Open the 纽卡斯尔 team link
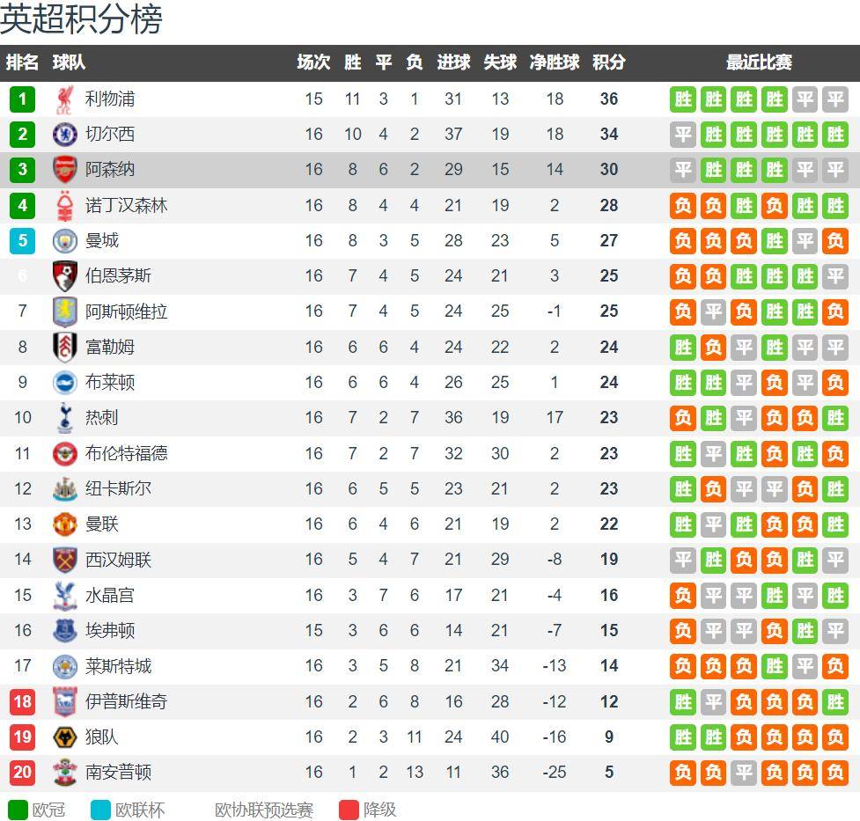 [118, 489]
